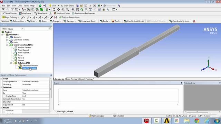Viewport: 221px width, 124px height.
Task: Collapse the Scope section in details
Action: point(1,79)
